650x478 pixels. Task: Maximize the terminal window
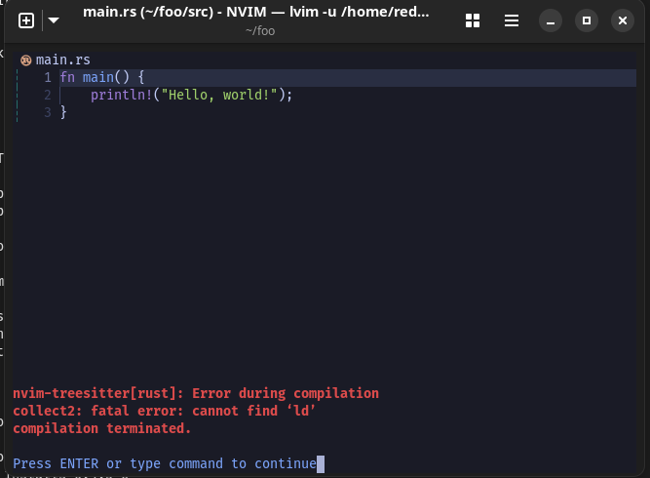tap(587, 20)
